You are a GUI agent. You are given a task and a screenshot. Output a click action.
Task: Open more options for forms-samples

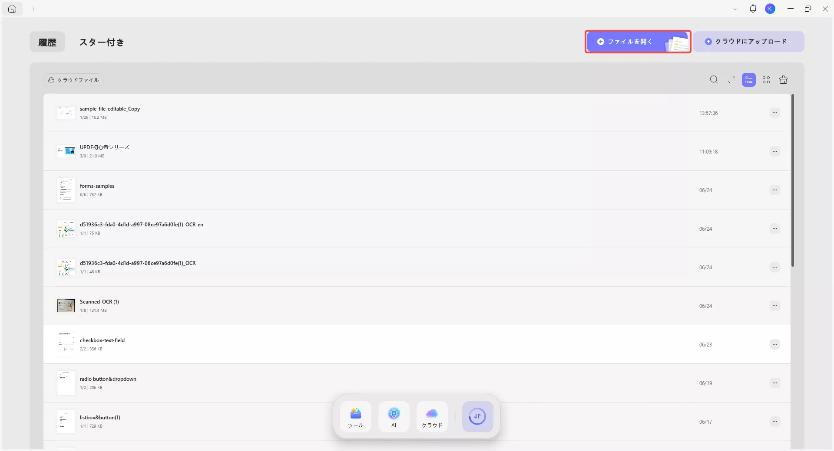click(774, 190)
